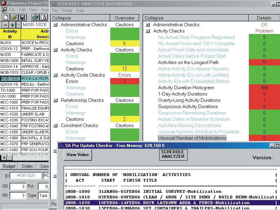
Task: Click the red Activity Duration Histogram count 488
Action: tap(264, 88)
